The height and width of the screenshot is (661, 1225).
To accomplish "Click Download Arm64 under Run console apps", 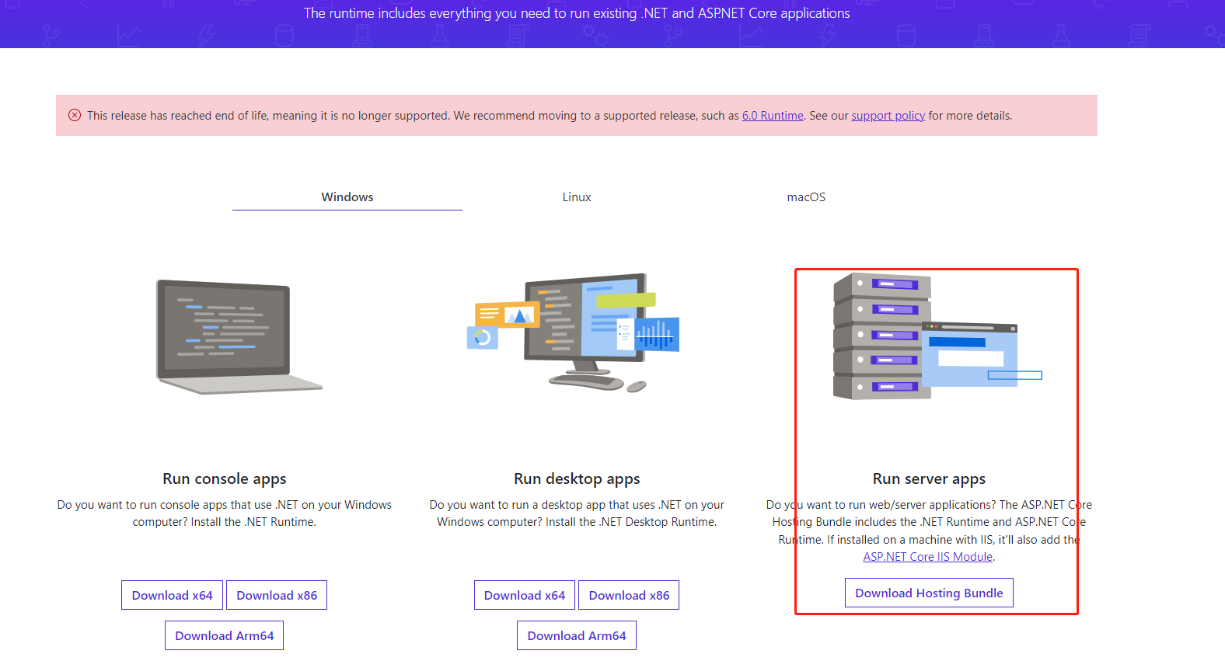I will [225, 635].
